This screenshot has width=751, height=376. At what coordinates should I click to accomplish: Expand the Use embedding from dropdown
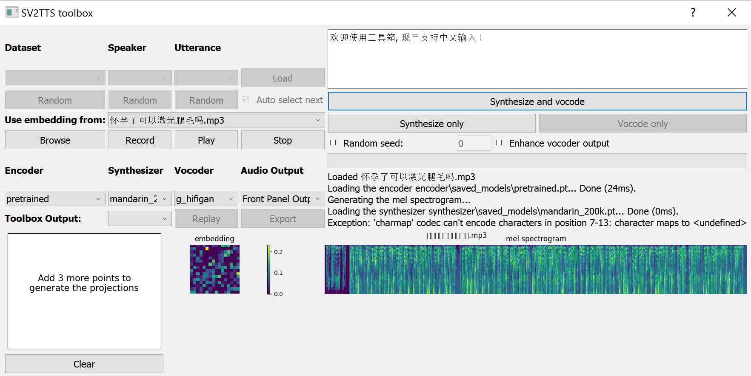tap(217, 120)
